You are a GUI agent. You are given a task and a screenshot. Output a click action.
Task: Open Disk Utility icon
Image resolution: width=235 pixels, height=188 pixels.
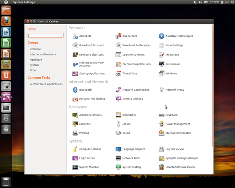click(118, 115)
